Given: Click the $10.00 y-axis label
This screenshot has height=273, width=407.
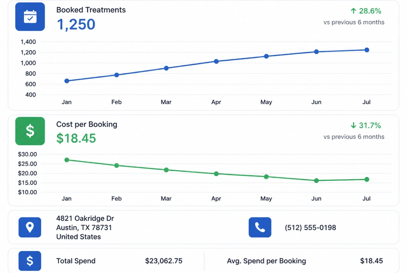Looking at the screenshot, I should tap(27, 192).
